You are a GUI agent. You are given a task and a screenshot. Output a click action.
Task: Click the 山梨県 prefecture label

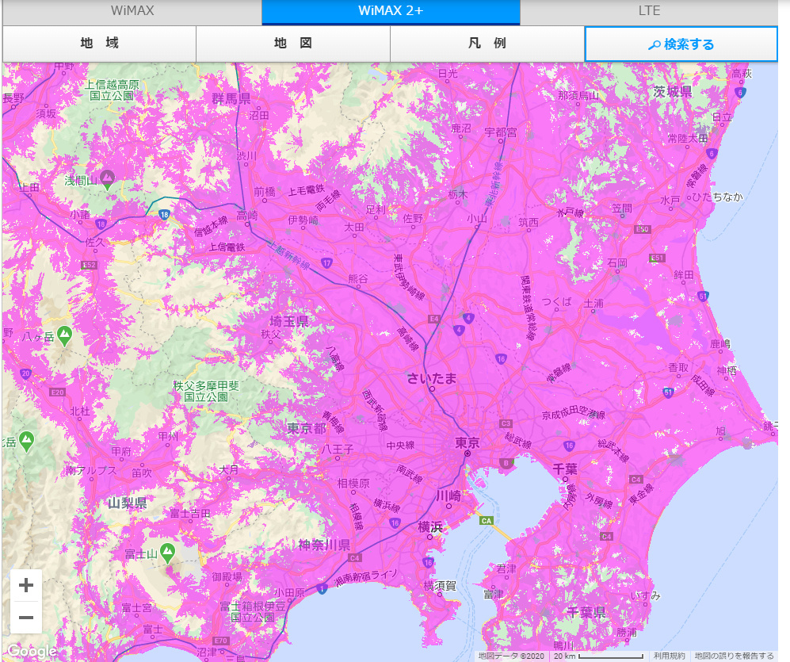pos(128,503)
